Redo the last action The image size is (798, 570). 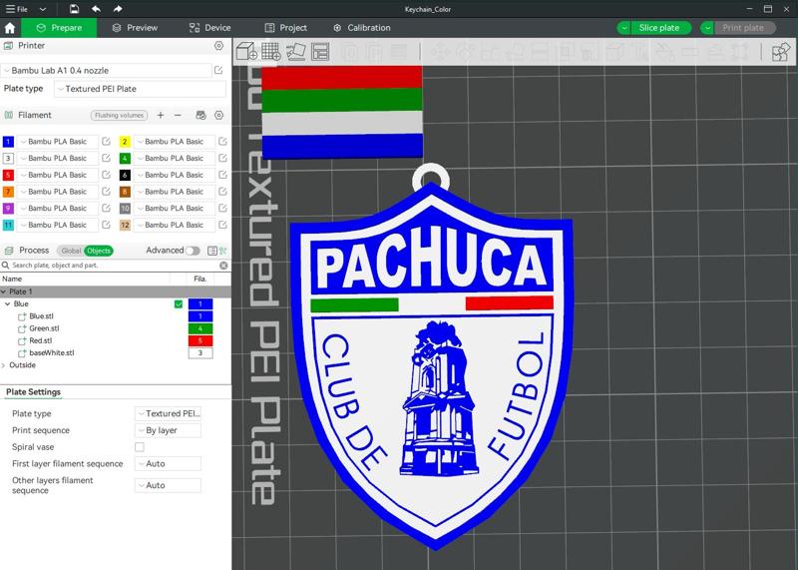(x=118, y=9)
